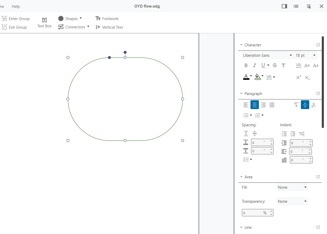
Task: Open line spacing dropdown
Action: point(251,159)
